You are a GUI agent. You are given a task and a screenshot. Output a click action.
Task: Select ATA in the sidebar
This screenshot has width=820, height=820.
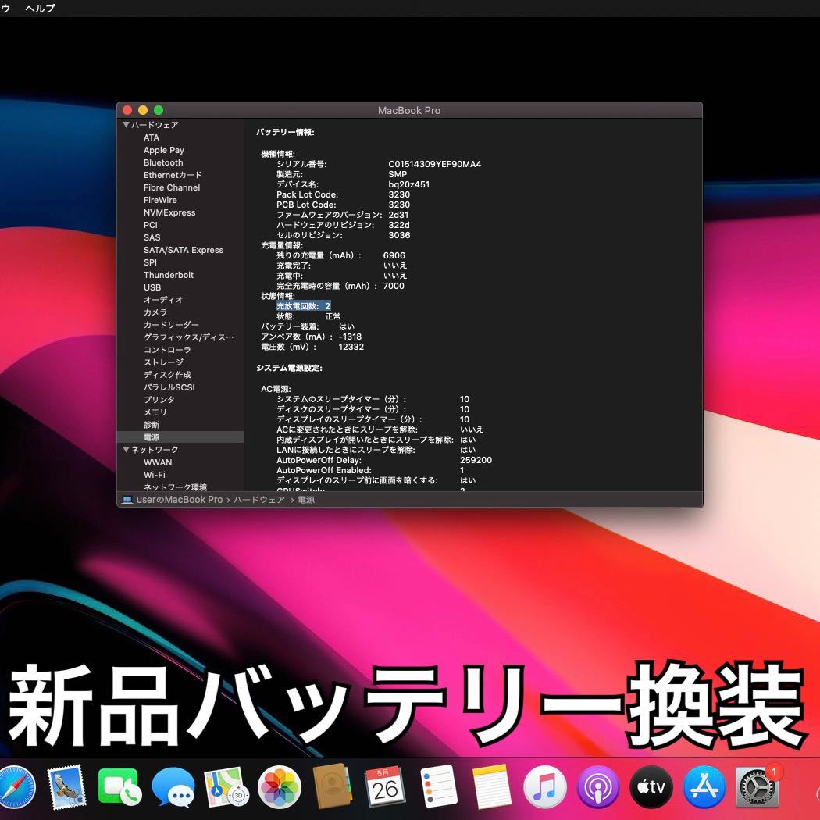[152, 137]
